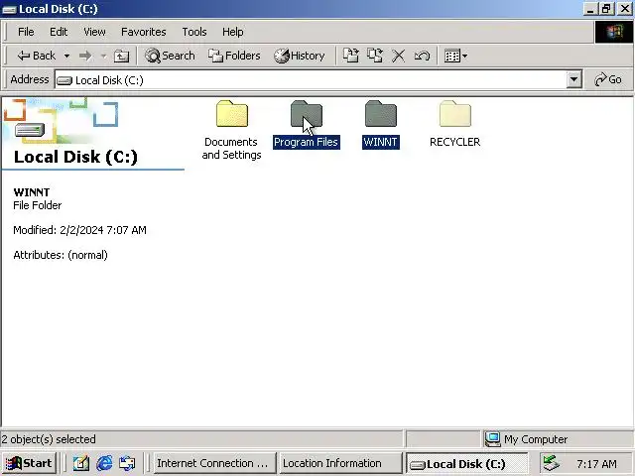Screen dimensions: 635x476
Task: Click the network tray icon
Action: point(552,463)
